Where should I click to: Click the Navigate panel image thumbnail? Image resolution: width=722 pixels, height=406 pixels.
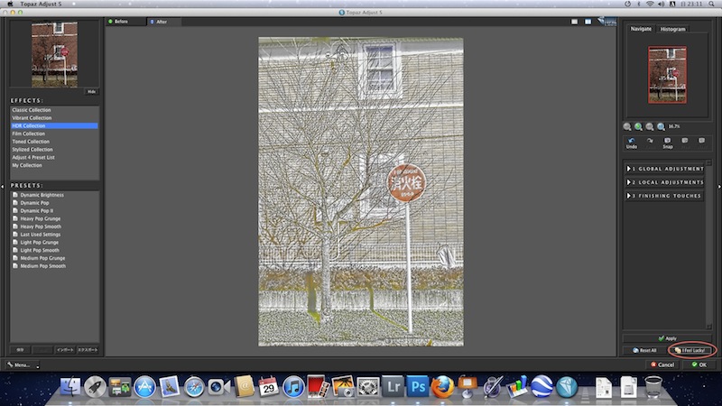(668, 76)
